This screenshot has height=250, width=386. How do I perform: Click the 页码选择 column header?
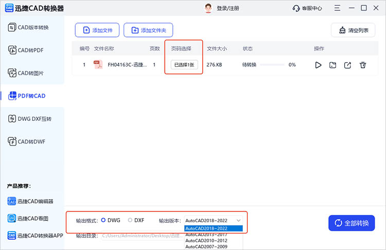(181, 48)
